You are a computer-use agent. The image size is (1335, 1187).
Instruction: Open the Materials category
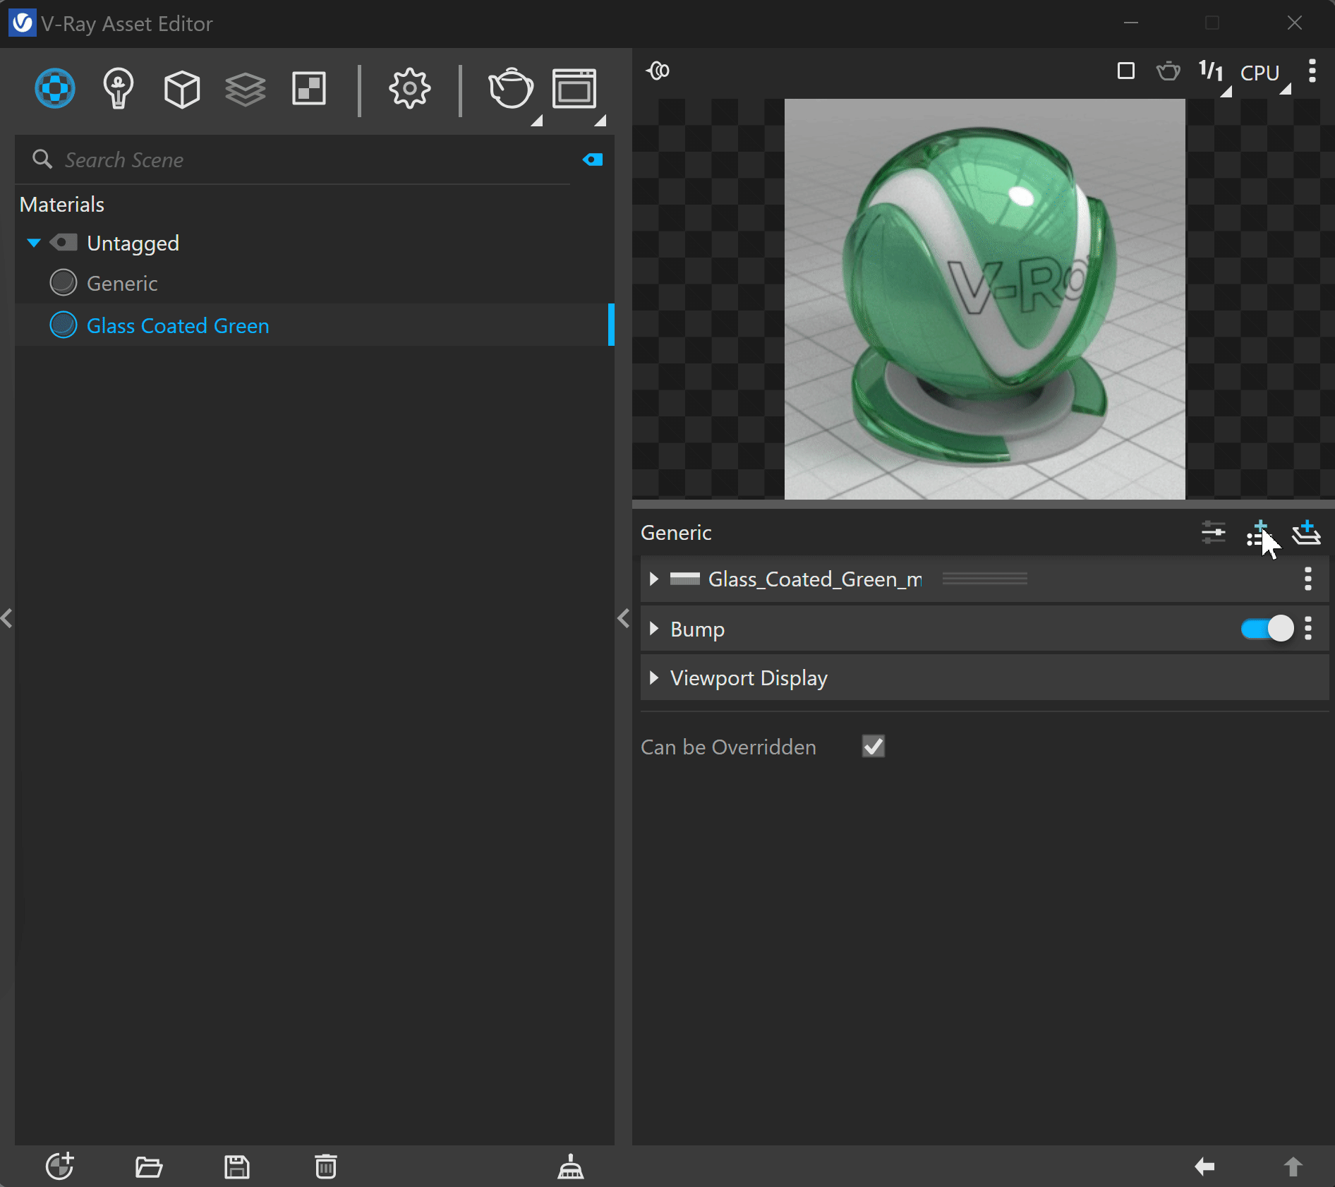point(55,88)
